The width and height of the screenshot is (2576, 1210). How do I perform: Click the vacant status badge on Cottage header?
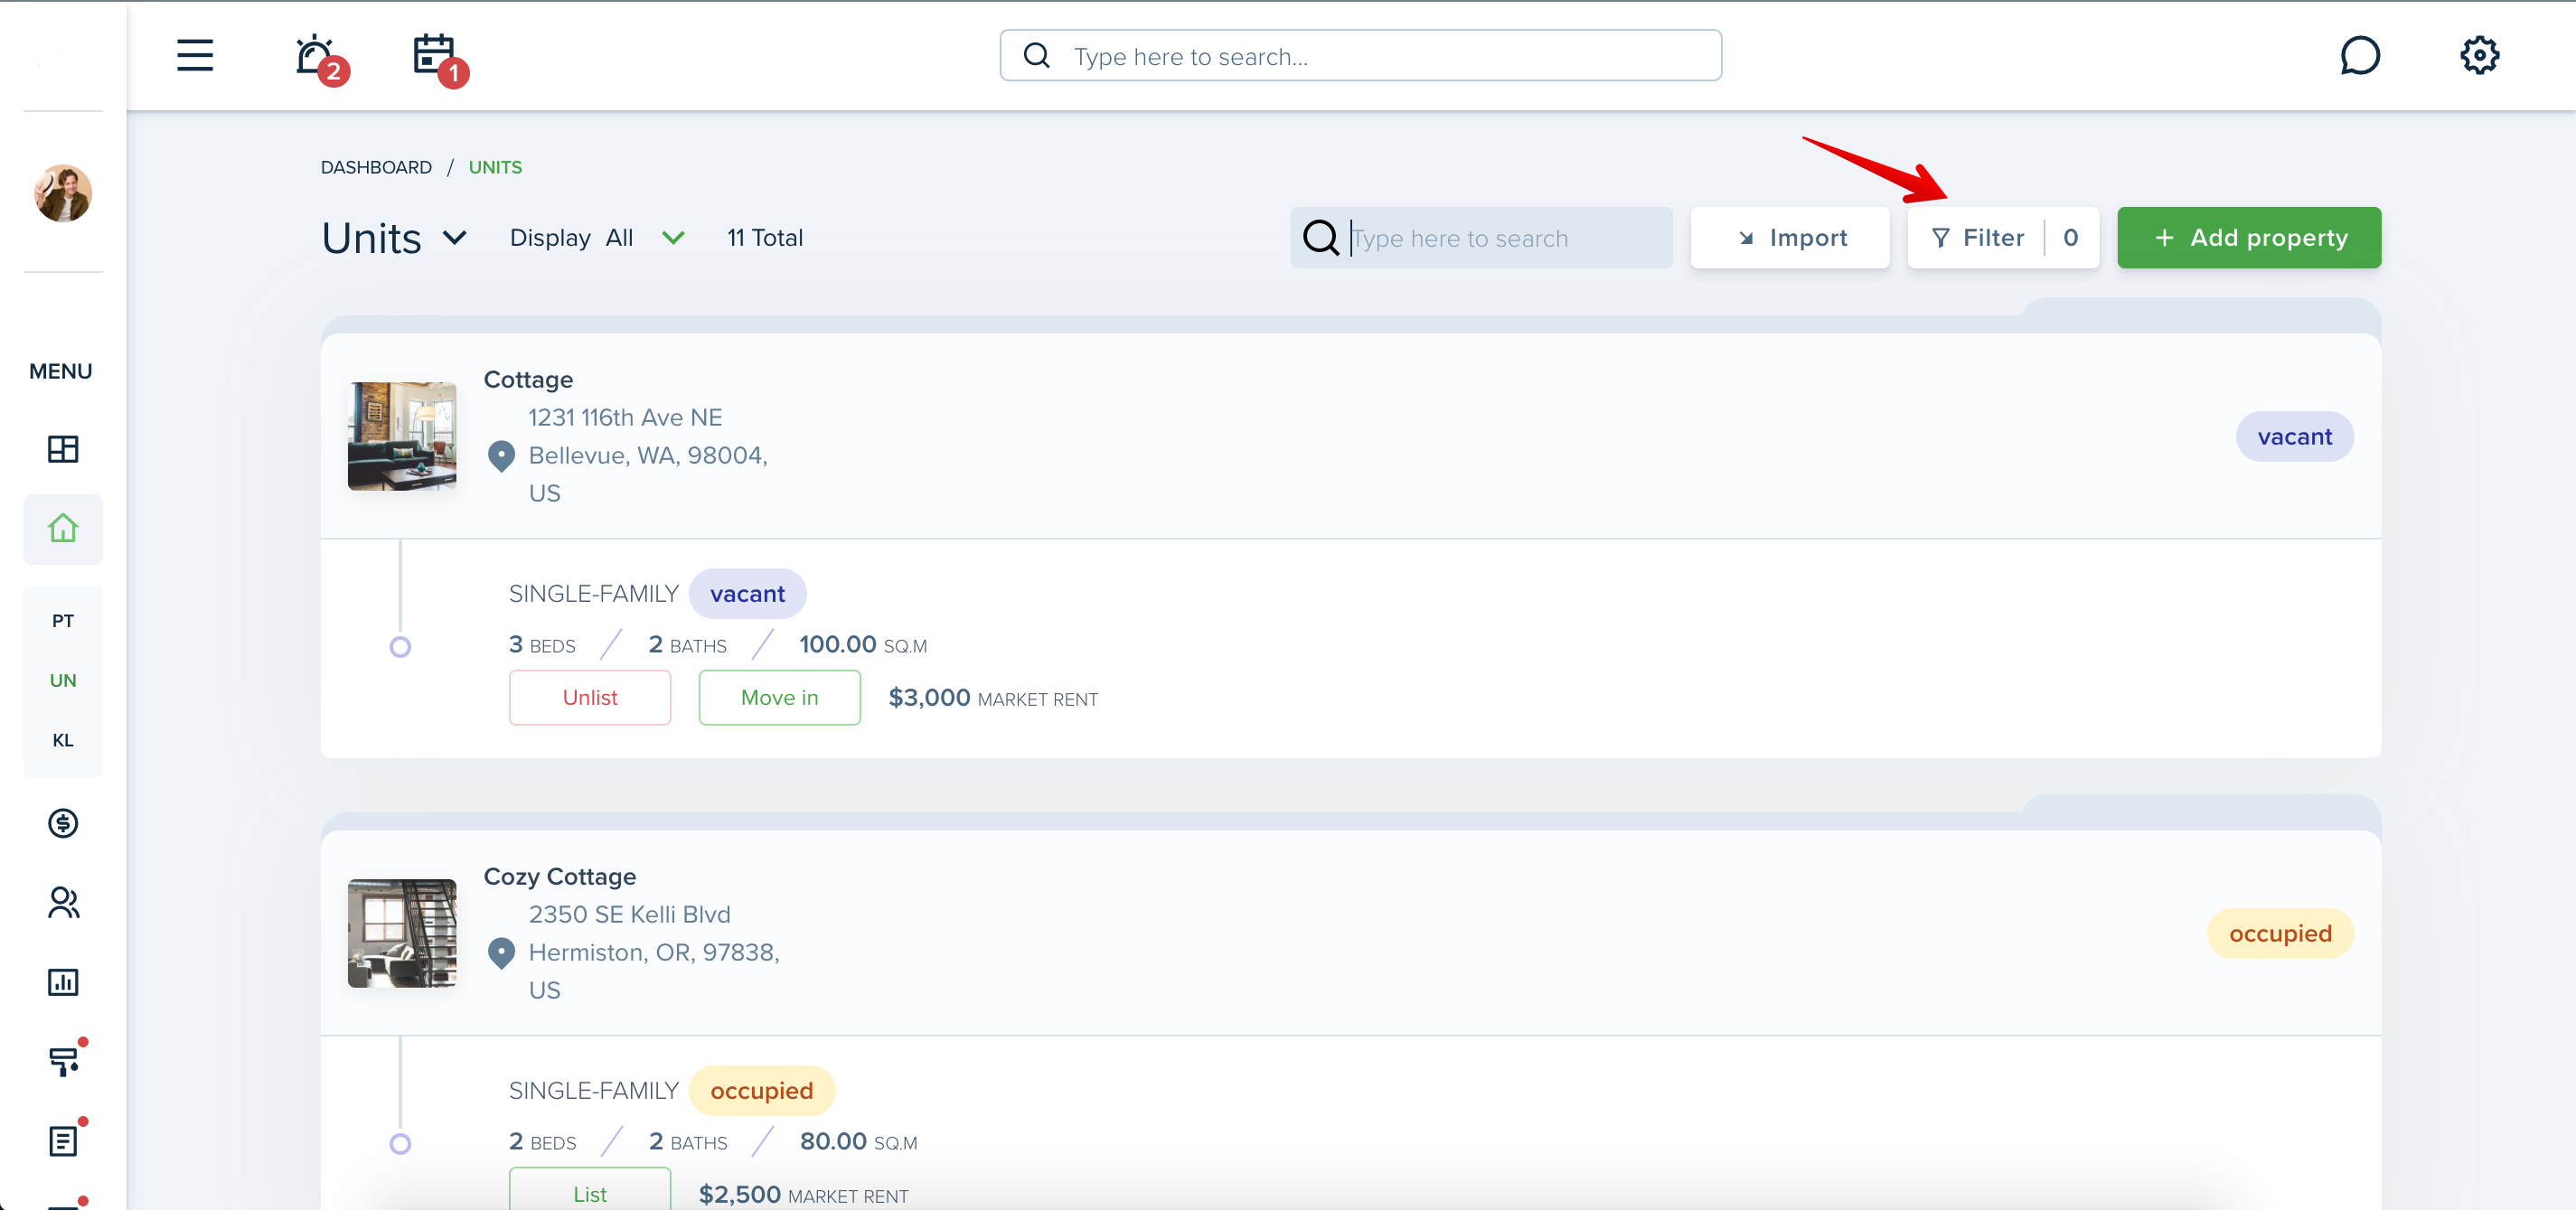point(2295,437)
